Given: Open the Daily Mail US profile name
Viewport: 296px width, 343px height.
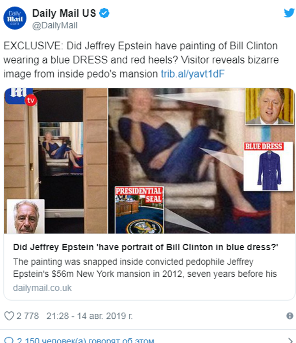Looking at the screenshot, I should [x=64, y=13].
